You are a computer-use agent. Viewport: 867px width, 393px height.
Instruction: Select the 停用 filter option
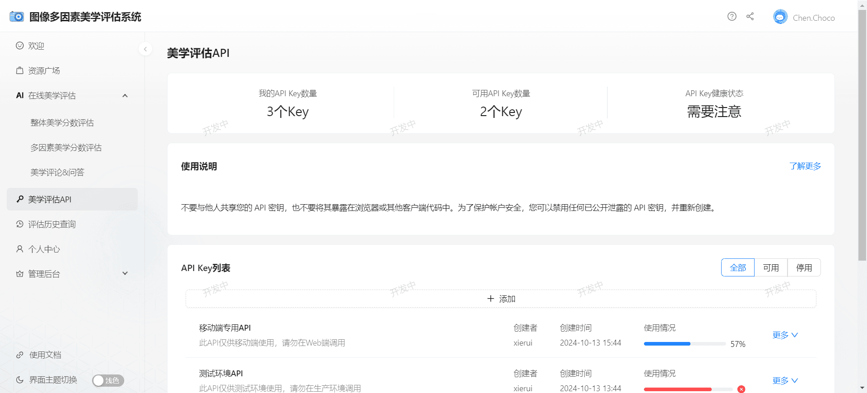point(804,268)
